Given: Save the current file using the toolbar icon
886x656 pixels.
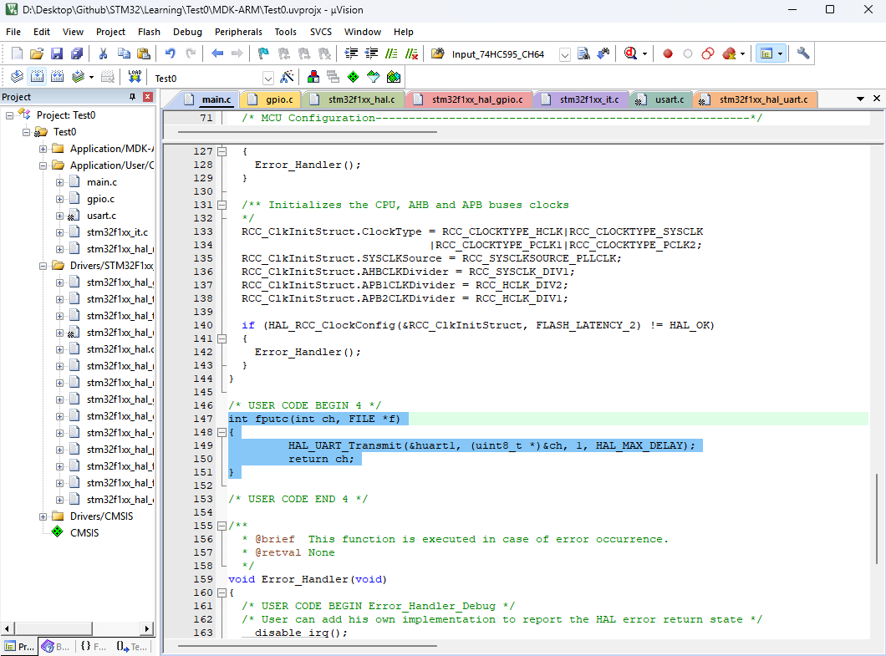Looking at the screenshot, I should click(57, 53).
